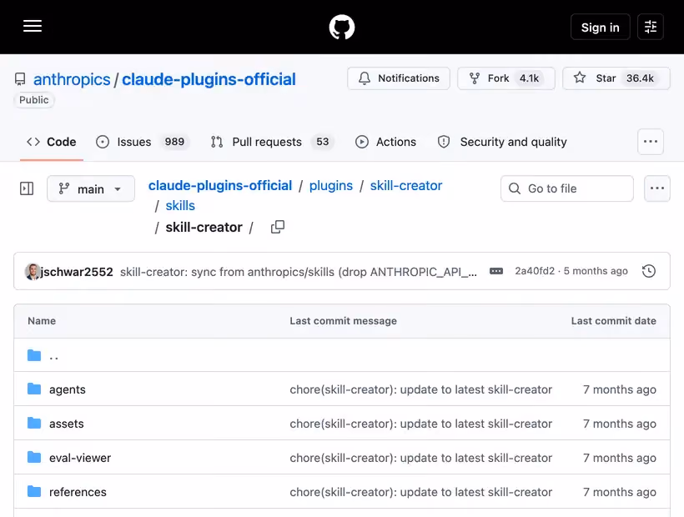Click the claude-plugins-official breadcrumb root link
The image size is (684, 517).
click(220, 186)
